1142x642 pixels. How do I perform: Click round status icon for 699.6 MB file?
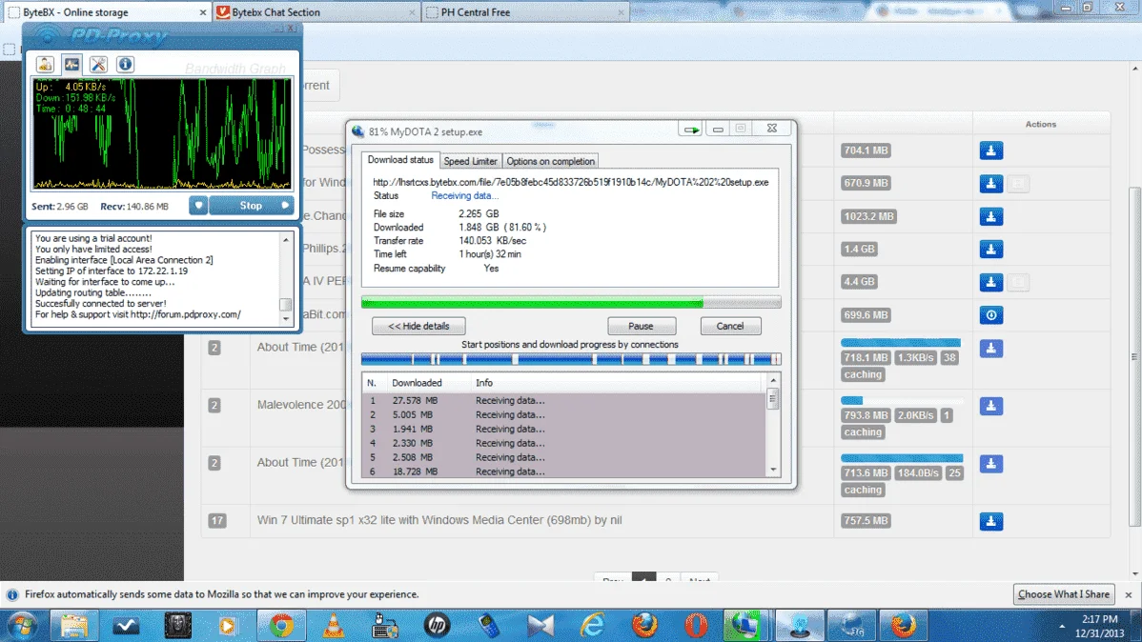[990, 315]
